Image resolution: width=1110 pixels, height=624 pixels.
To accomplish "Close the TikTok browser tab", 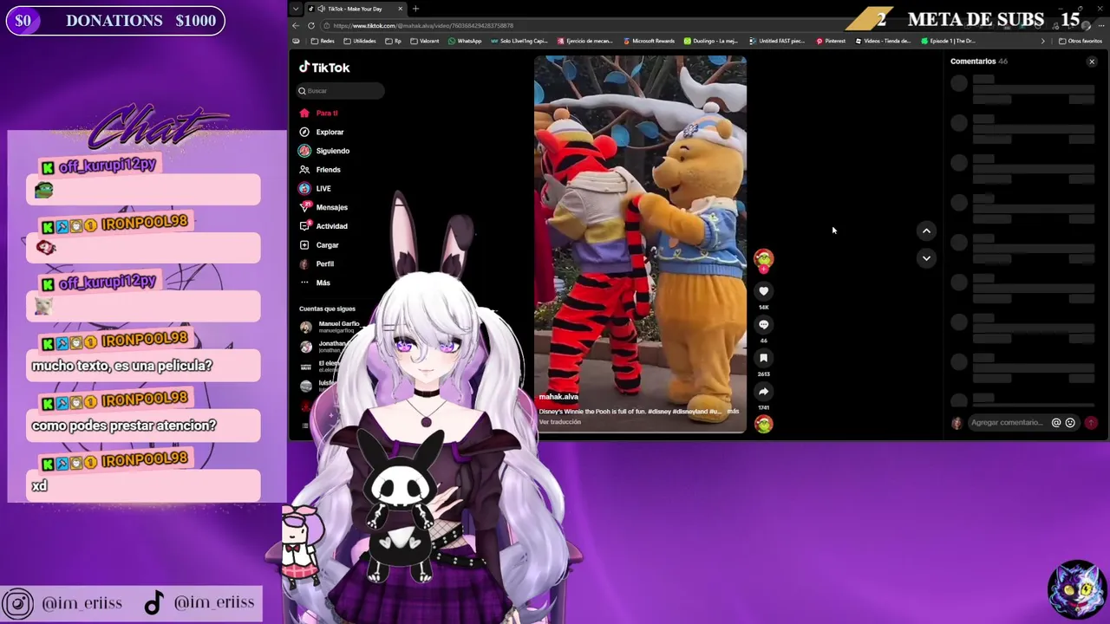I will click(x=401, y=9).
